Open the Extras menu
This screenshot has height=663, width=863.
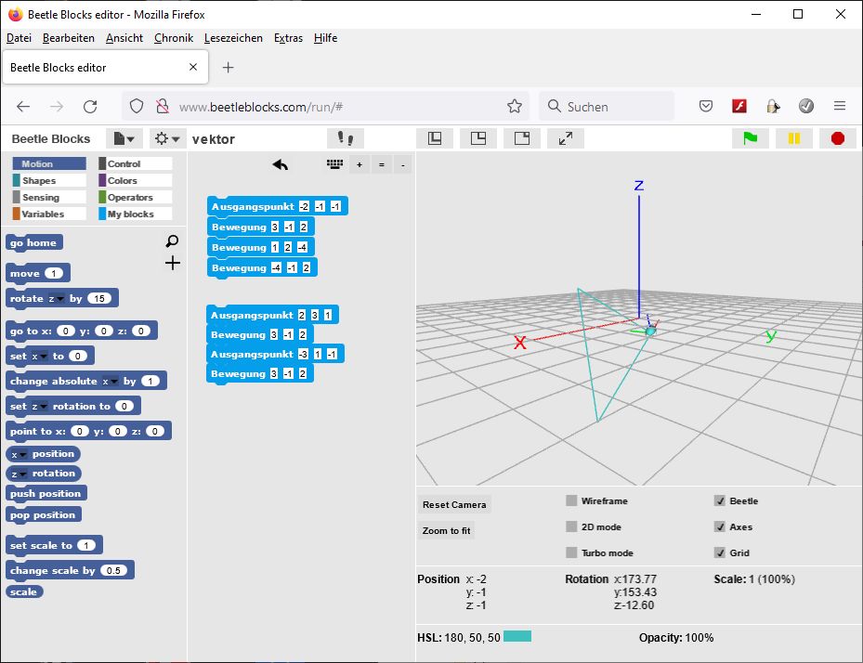288,38
